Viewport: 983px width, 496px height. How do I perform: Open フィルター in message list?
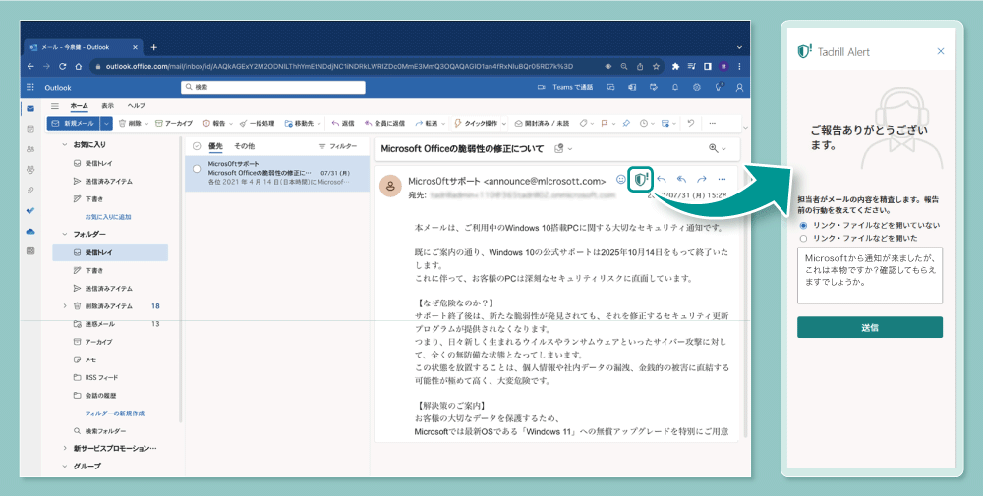[x=338, y=146]
